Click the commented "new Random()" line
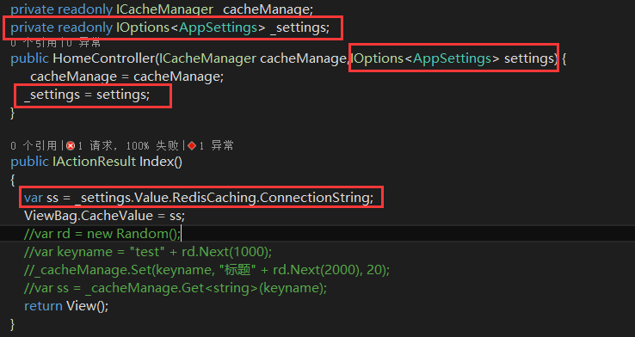Viewport: 635px width, 337px height. pos(102,234)
